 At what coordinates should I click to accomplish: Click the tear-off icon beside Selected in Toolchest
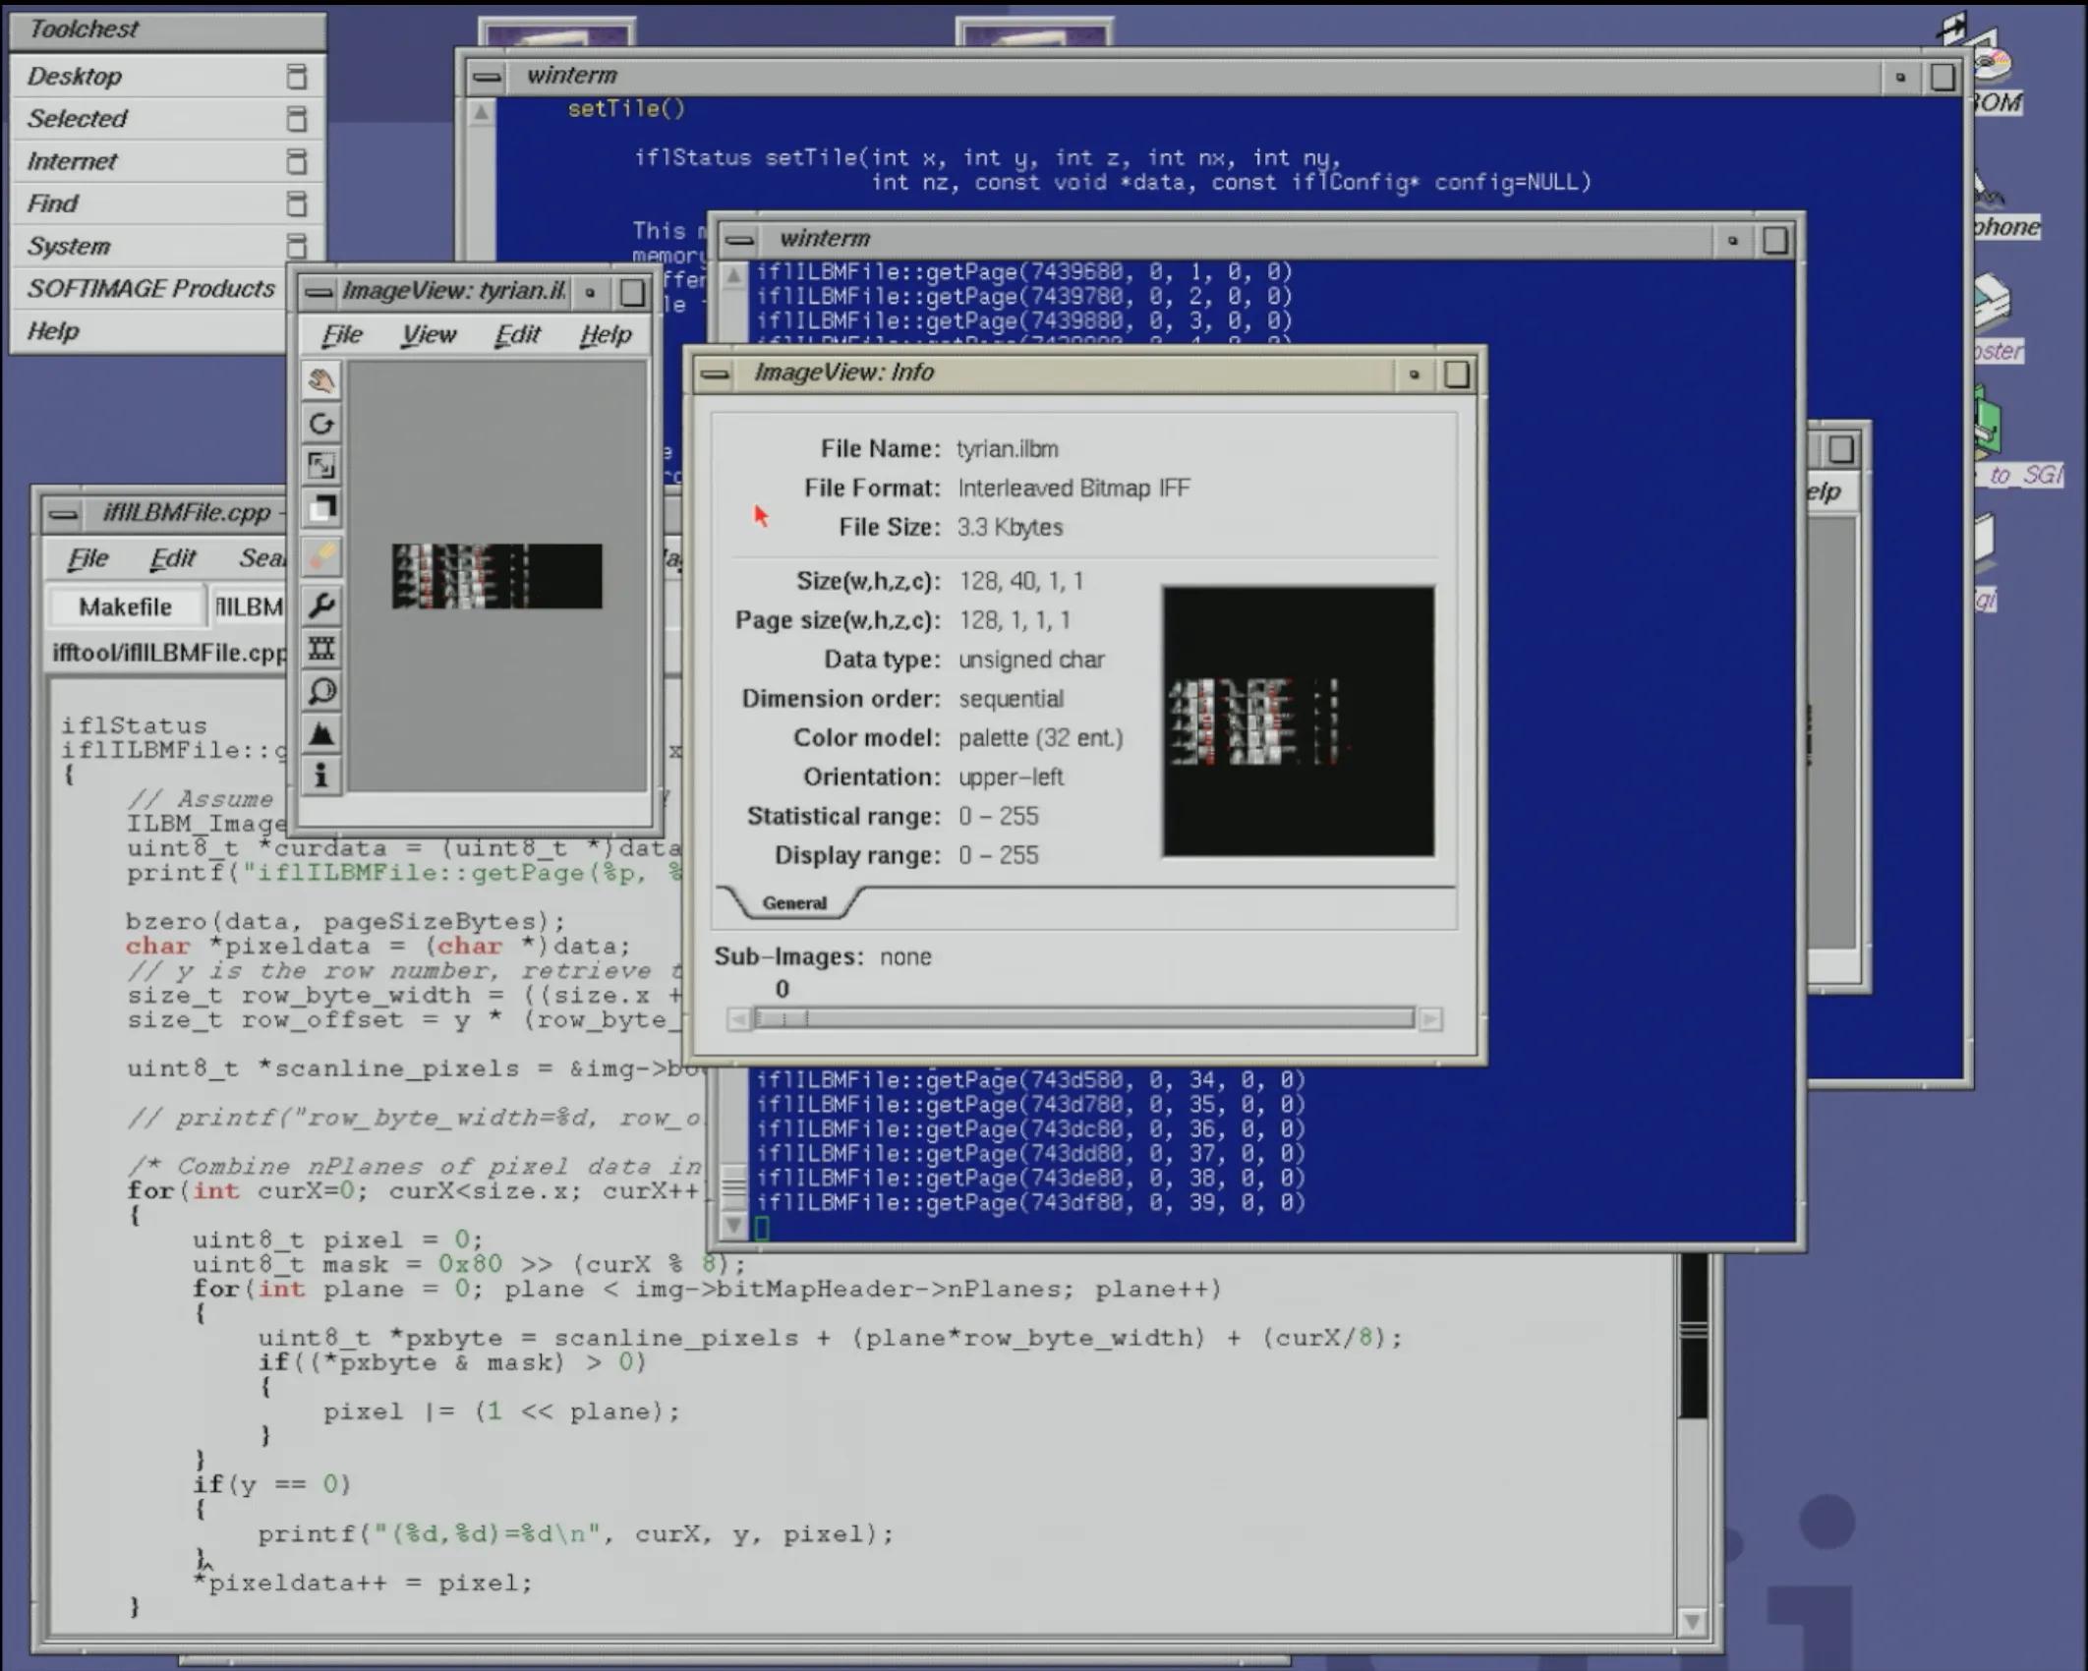[x=296, y=119]
